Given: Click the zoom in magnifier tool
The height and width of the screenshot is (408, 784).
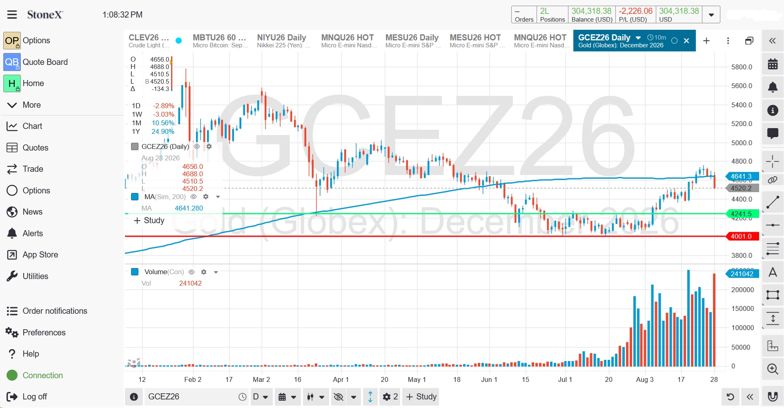Looking at the screenshot, I should tap(773, 369).
